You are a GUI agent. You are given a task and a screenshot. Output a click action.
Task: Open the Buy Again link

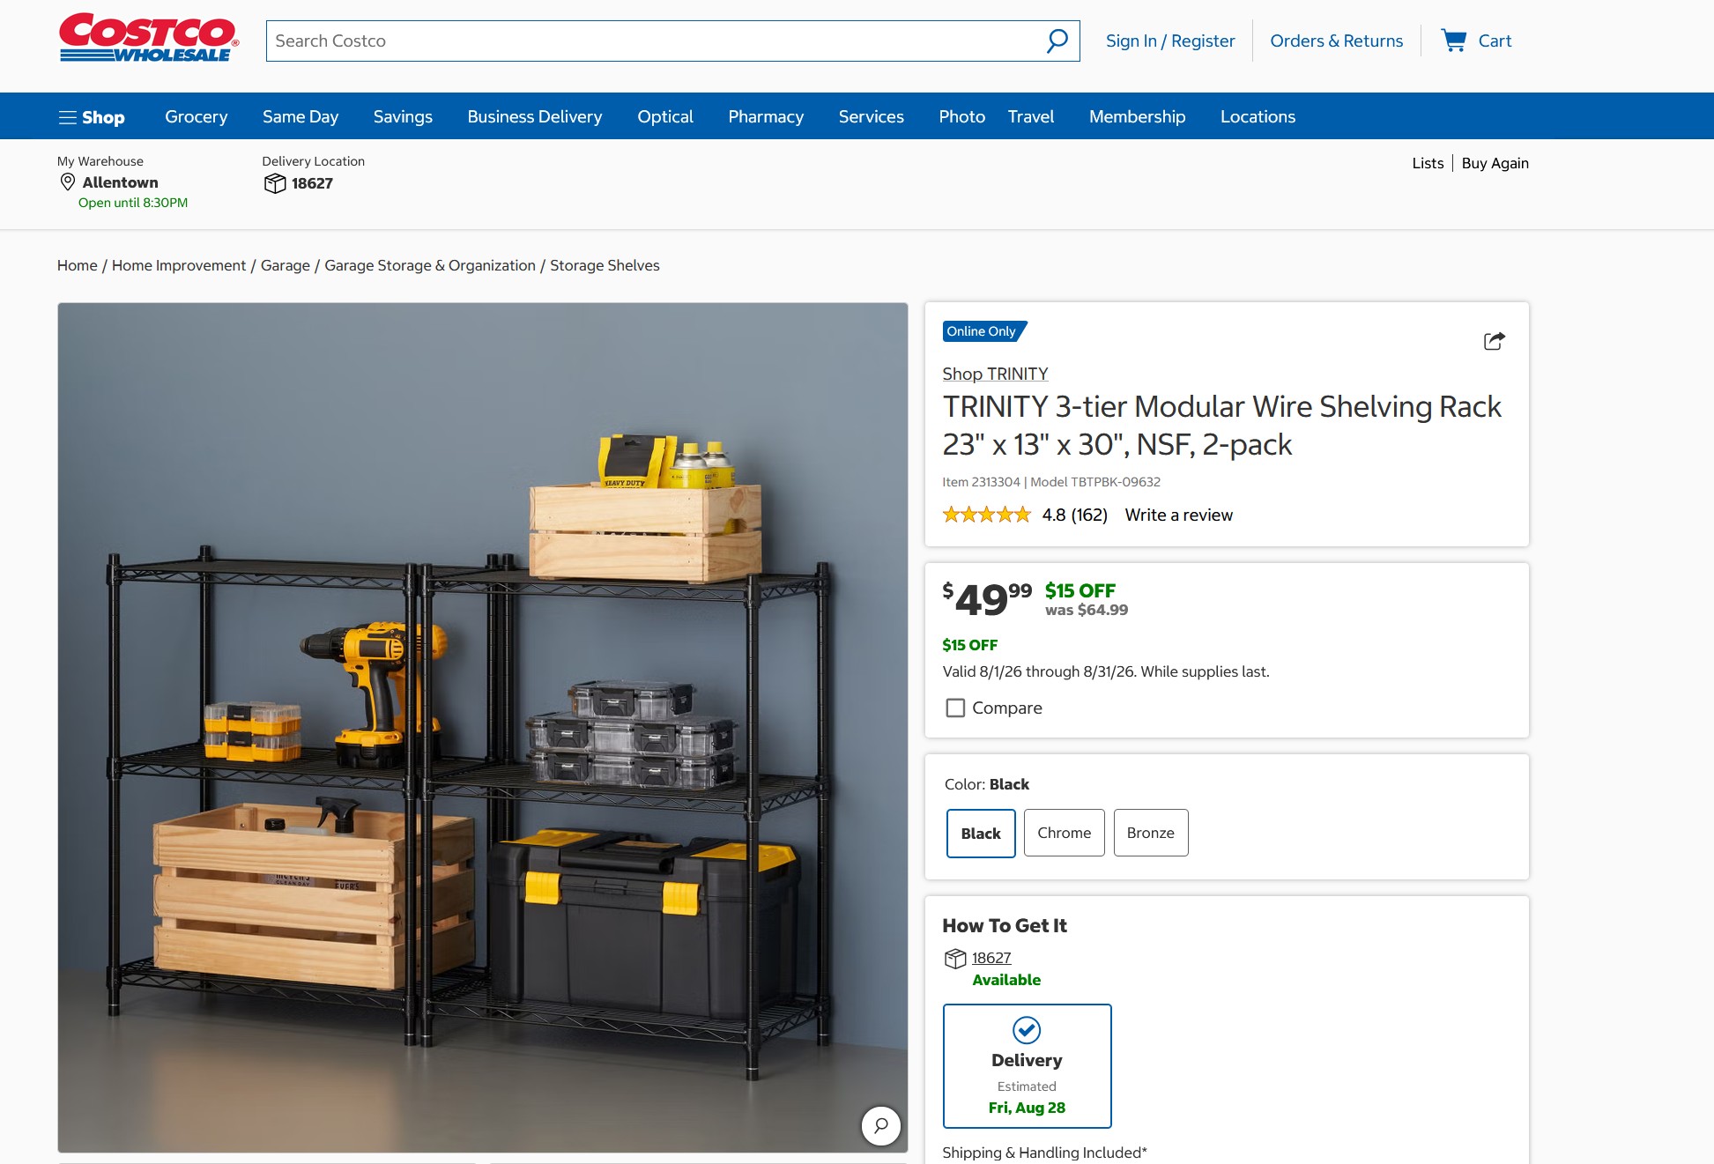tap(1495, 163)
